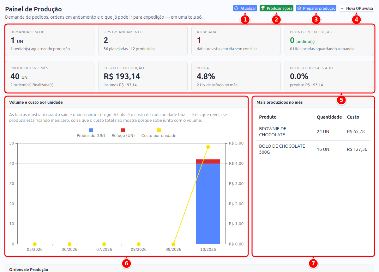
Task: Click the '56 planejadas · 12 produzidas' text
Action: [129, 49]
